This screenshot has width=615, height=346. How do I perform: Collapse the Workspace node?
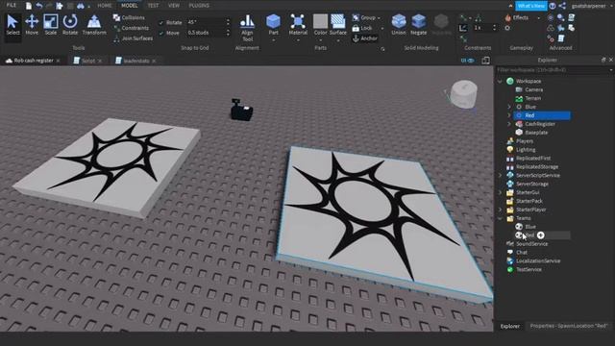pyautogui.click(x=500, y=81)
